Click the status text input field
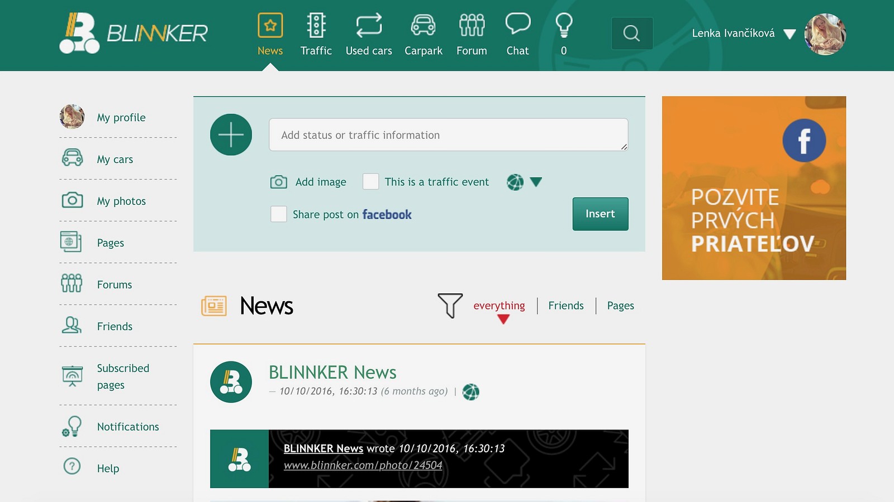The width and height of the screenshot is (894, 502). [448, 135]
